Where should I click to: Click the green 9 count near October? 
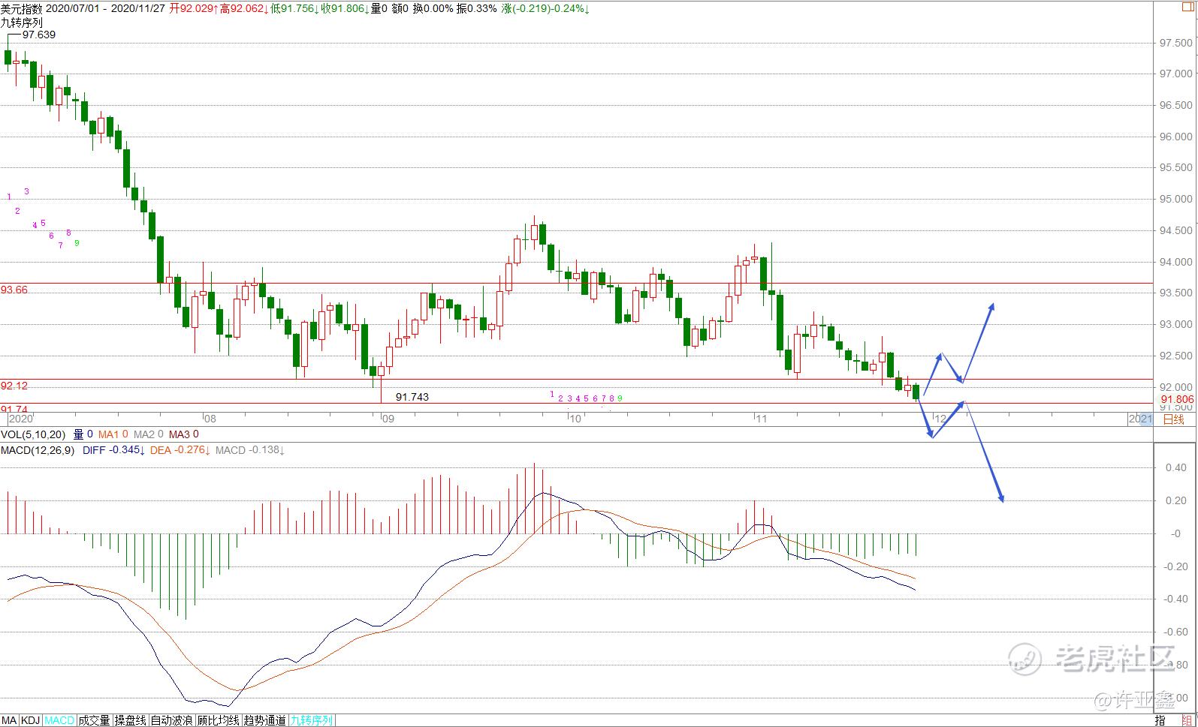[x=620, y=398]
